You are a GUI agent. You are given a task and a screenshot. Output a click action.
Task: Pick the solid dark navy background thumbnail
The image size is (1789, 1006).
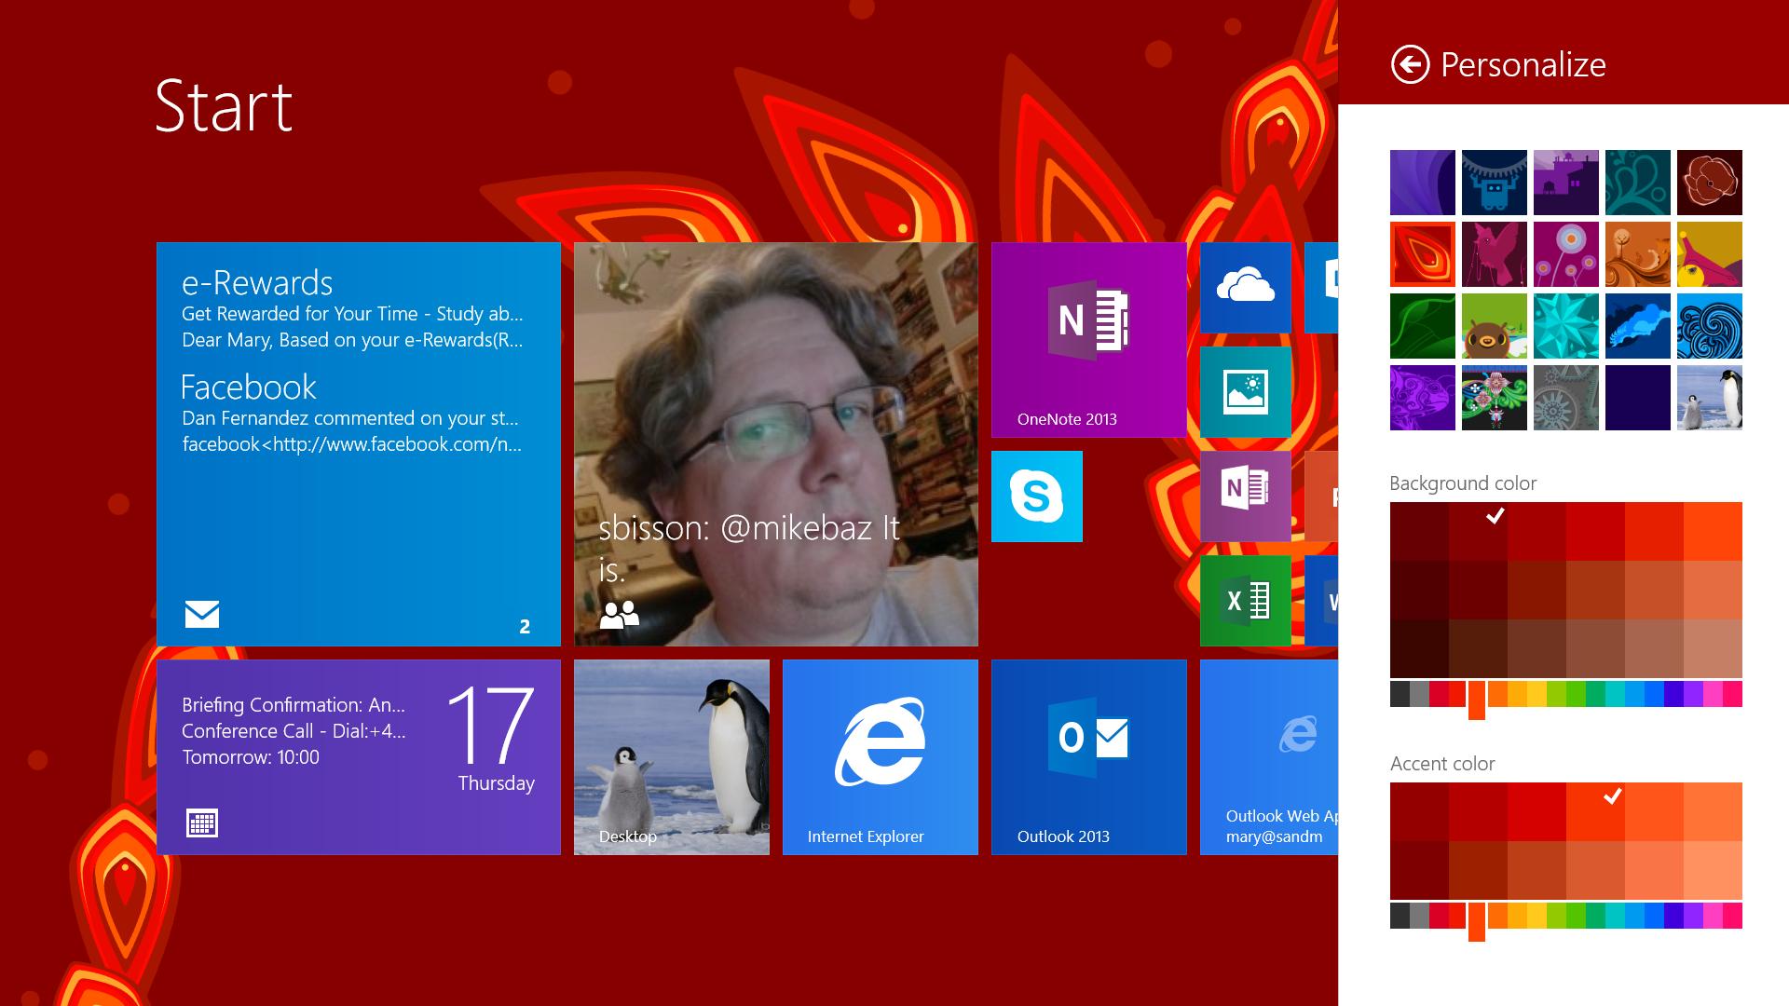pyautogui.click(x=1637, y=399)
